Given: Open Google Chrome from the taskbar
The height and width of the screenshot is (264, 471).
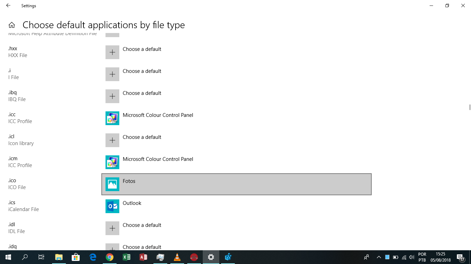Looking at the screenshot, I should 110,257.
